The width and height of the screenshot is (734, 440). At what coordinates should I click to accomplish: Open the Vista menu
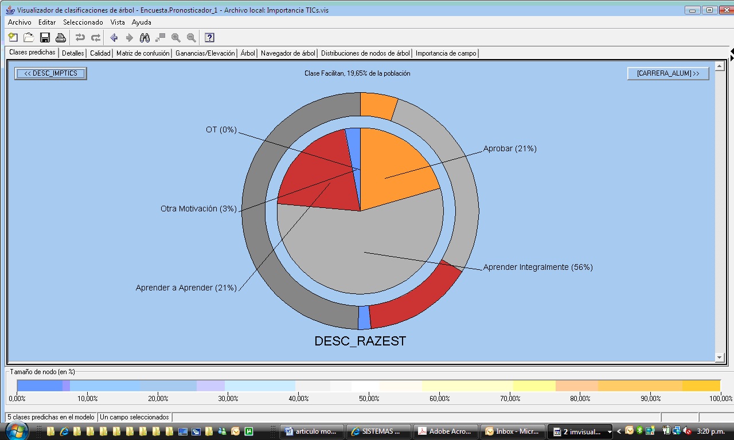(118, 22)
